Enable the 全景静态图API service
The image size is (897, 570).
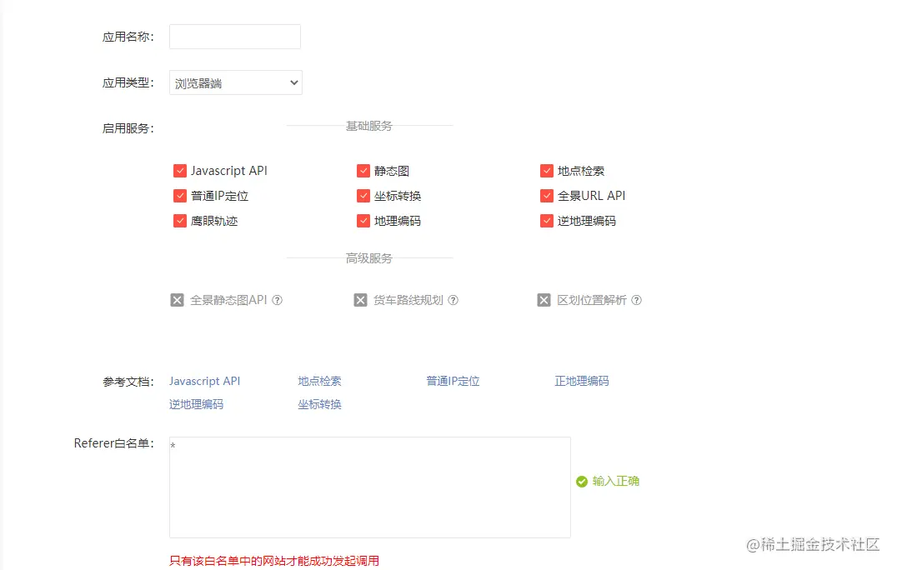tap(176, 299)
